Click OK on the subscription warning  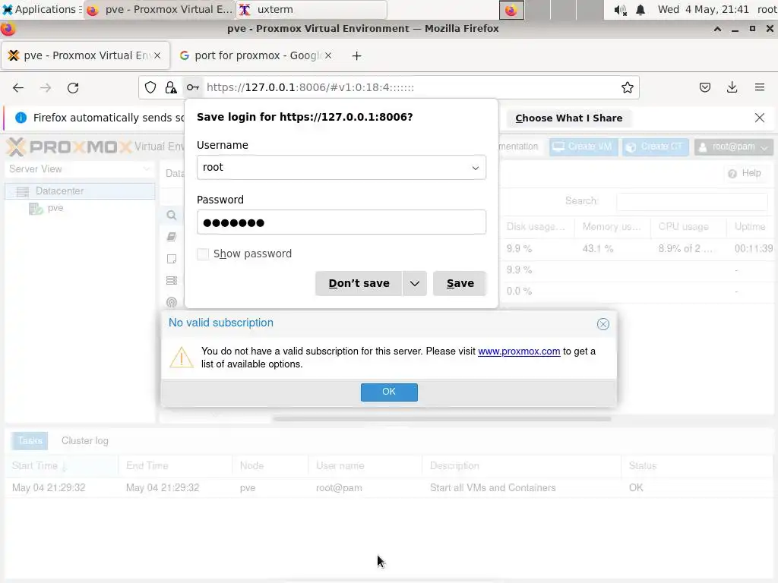click(389, 392)
